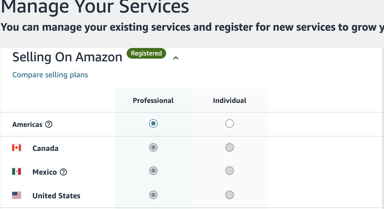
Task: Click the United States flag icon
Action: (17, 195)
